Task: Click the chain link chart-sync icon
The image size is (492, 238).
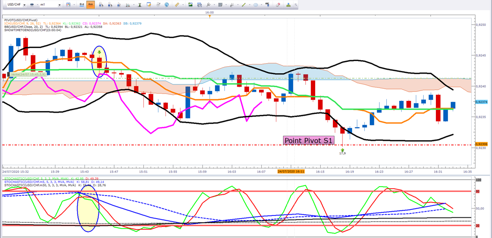Action: pyautogui.click(x=32, y=5)
